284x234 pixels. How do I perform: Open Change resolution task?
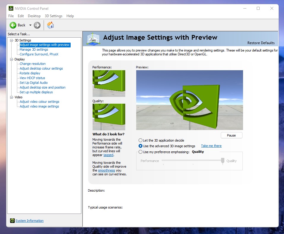33,64
